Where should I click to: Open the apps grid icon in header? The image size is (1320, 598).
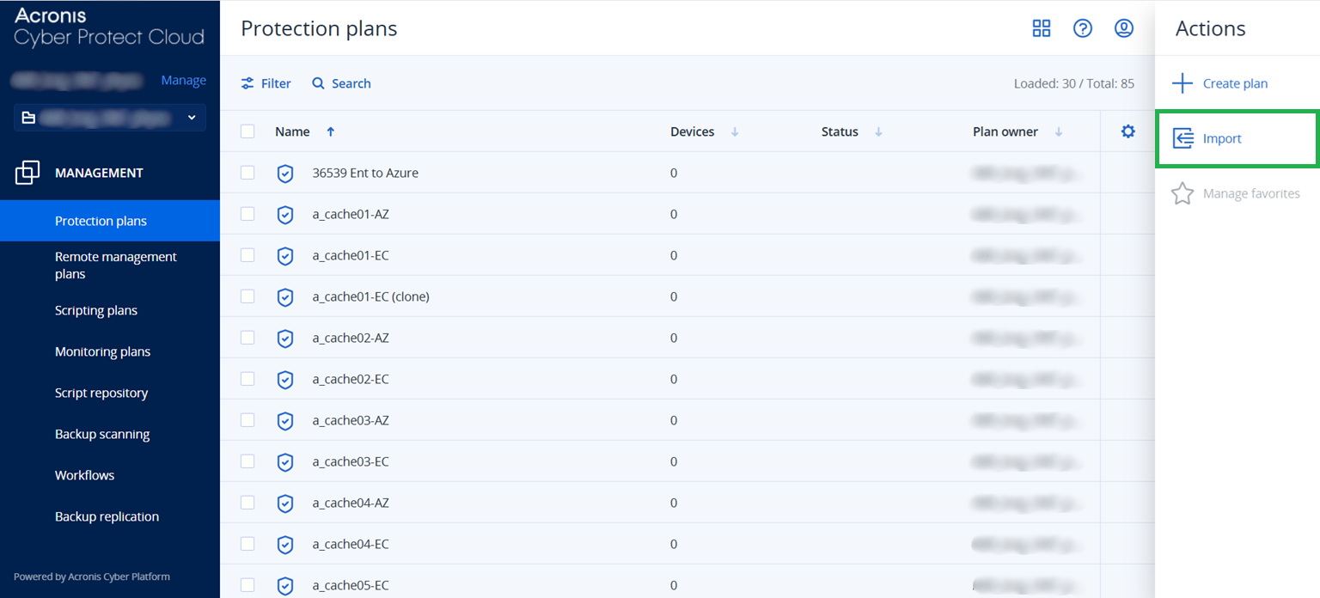tap(1042, 28)
